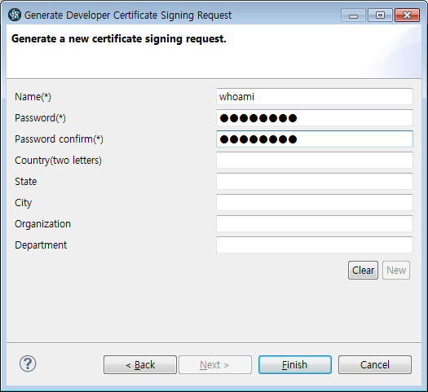Click into the Password confirm field
428x392 pixels.
point(315,139)
